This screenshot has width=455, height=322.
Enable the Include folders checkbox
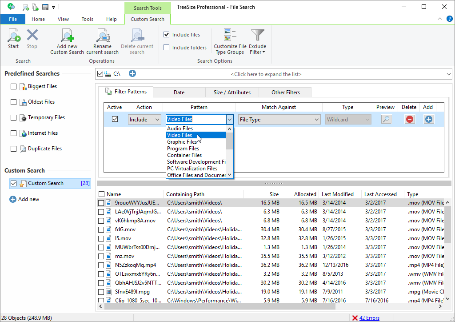pyautogui.click(x=167, y=47)
